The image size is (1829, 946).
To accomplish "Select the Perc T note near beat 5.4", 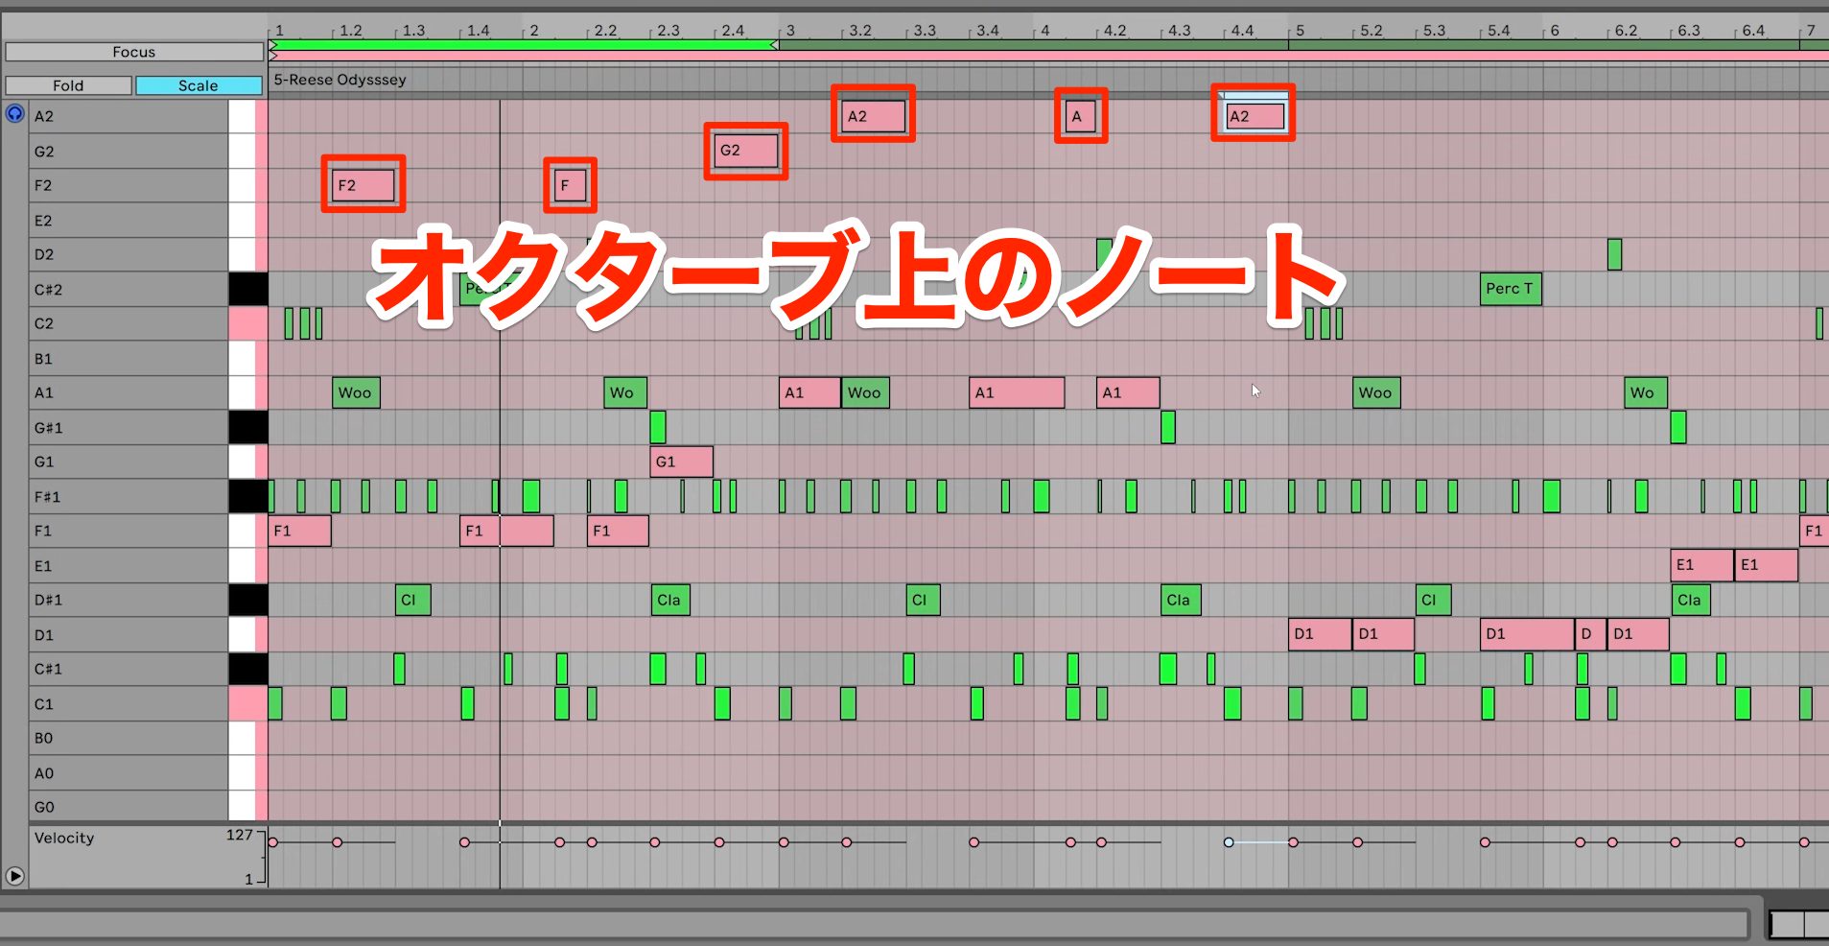I will click(1511, 289).
